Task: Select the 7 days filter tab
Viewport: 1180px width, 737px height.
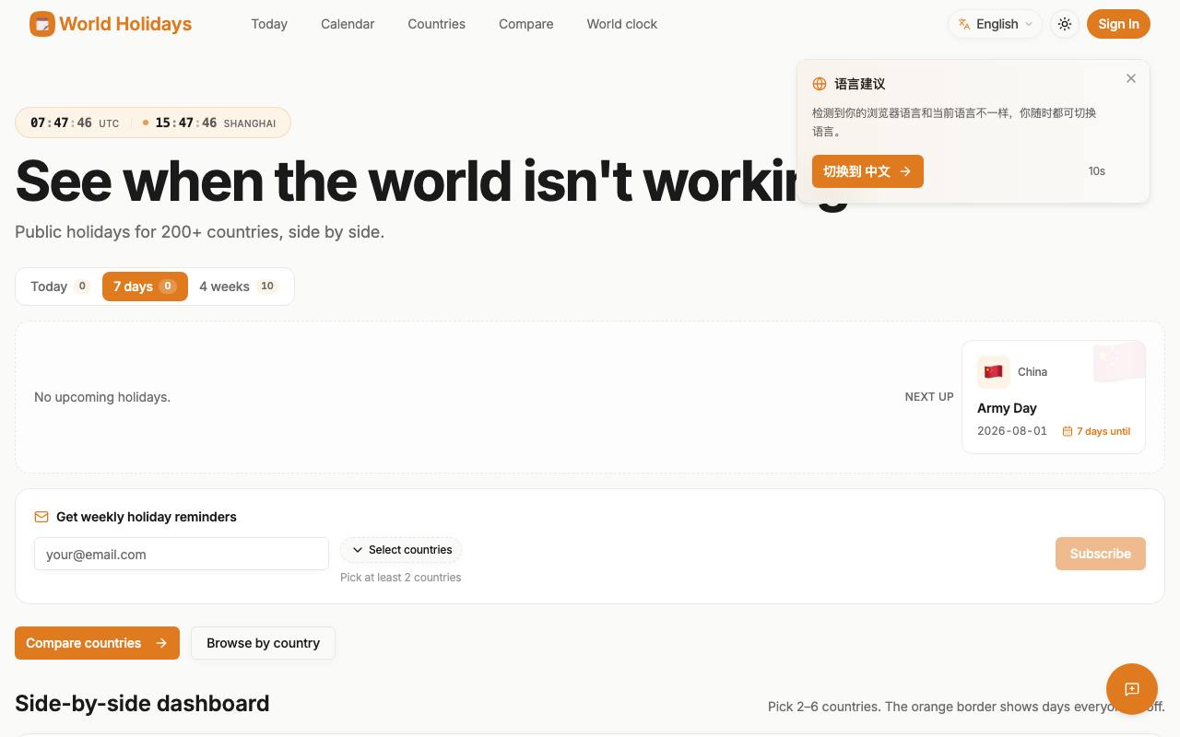Action: coord(145,287)
